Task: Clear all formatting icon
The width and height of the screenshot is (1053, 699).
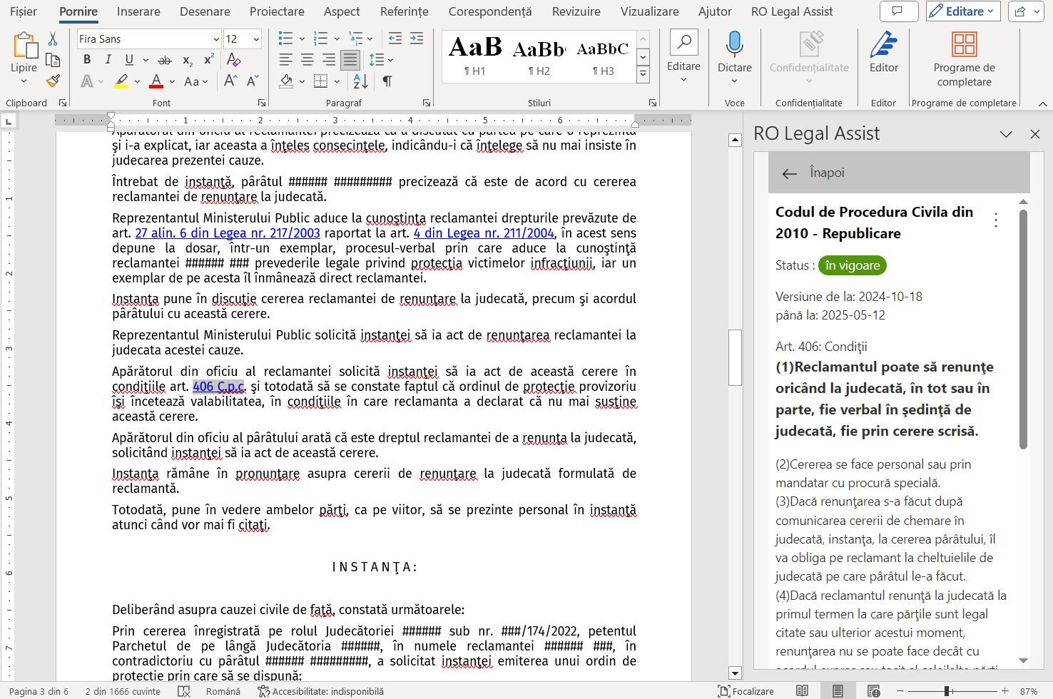Action: pos(233,61)
